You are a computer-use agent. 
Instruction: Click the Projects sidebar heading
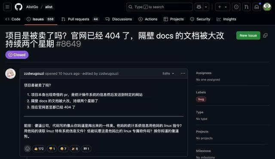click(x=202, y=131)
